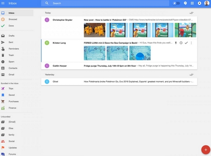This screenshot has width=211, height=156.
Task: Click the Contacts icon
Action: pyautogui.click(x=3, y=68)
